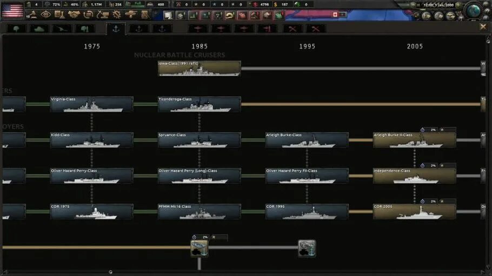This screenshot has width=492, height=276.
Task: Click the first round map mode button
Action: click(x=426, y=15)
